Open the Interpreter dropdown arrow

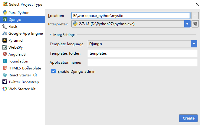[x=187, y=24]
